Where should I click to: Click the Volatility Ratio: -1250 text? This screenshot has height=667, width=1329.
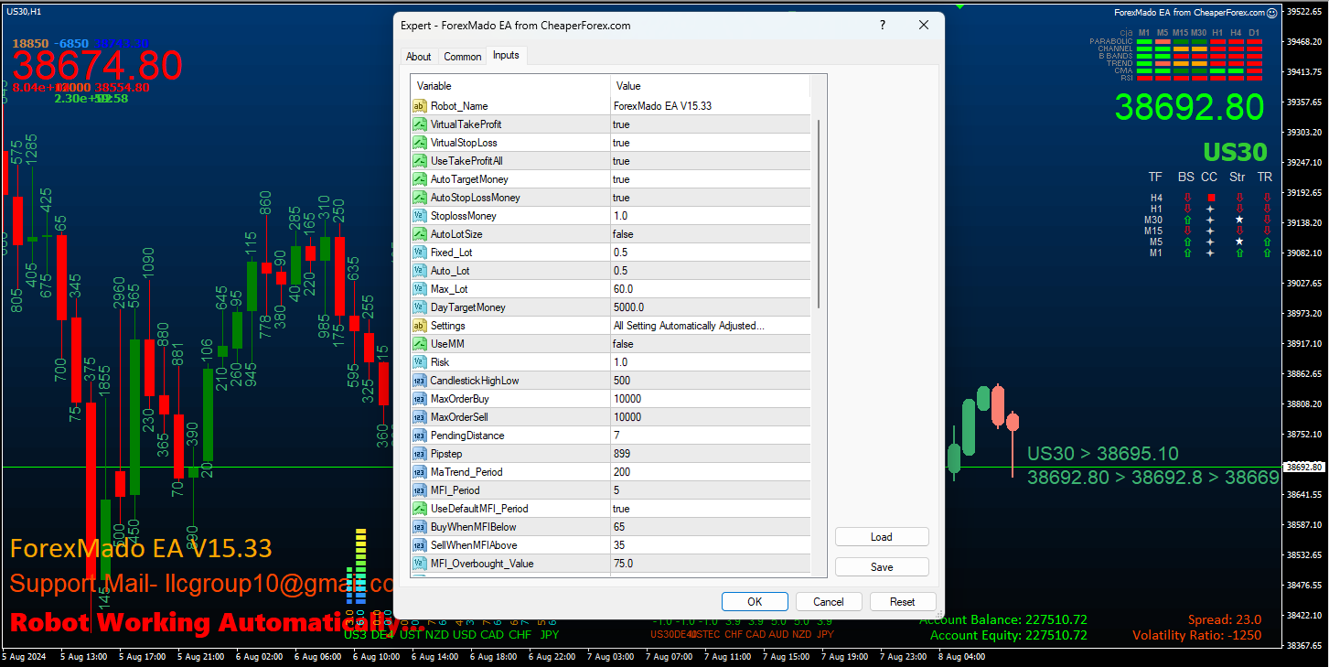click(1197, 635)
